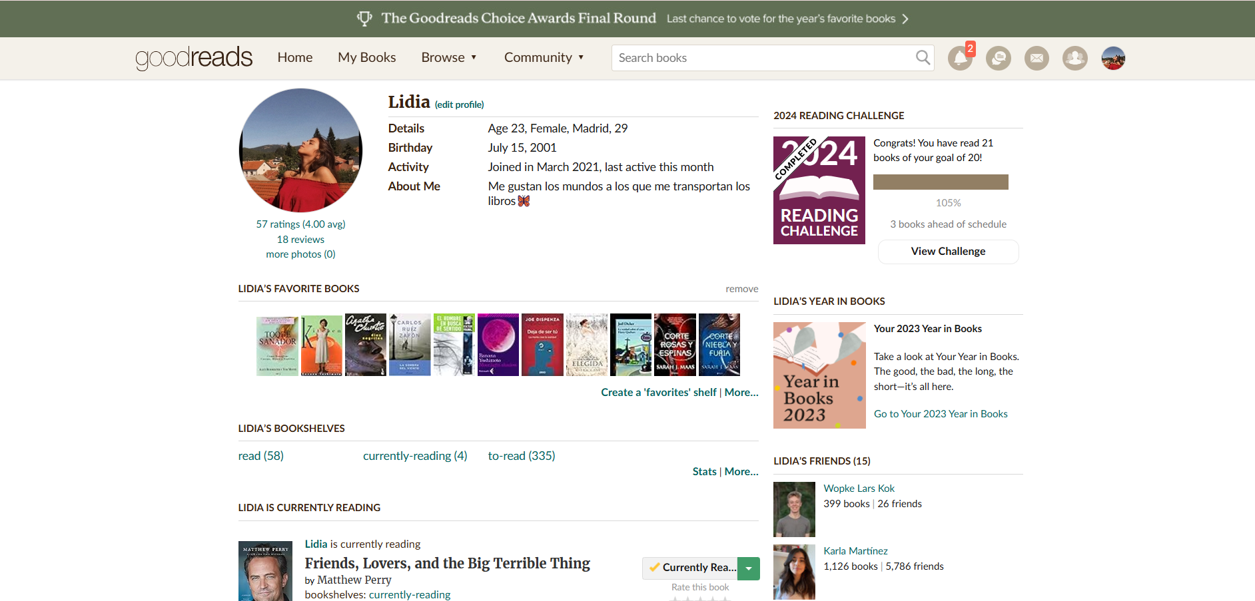
Task: Open author Matthew Perry link
Action: (354, 580)
